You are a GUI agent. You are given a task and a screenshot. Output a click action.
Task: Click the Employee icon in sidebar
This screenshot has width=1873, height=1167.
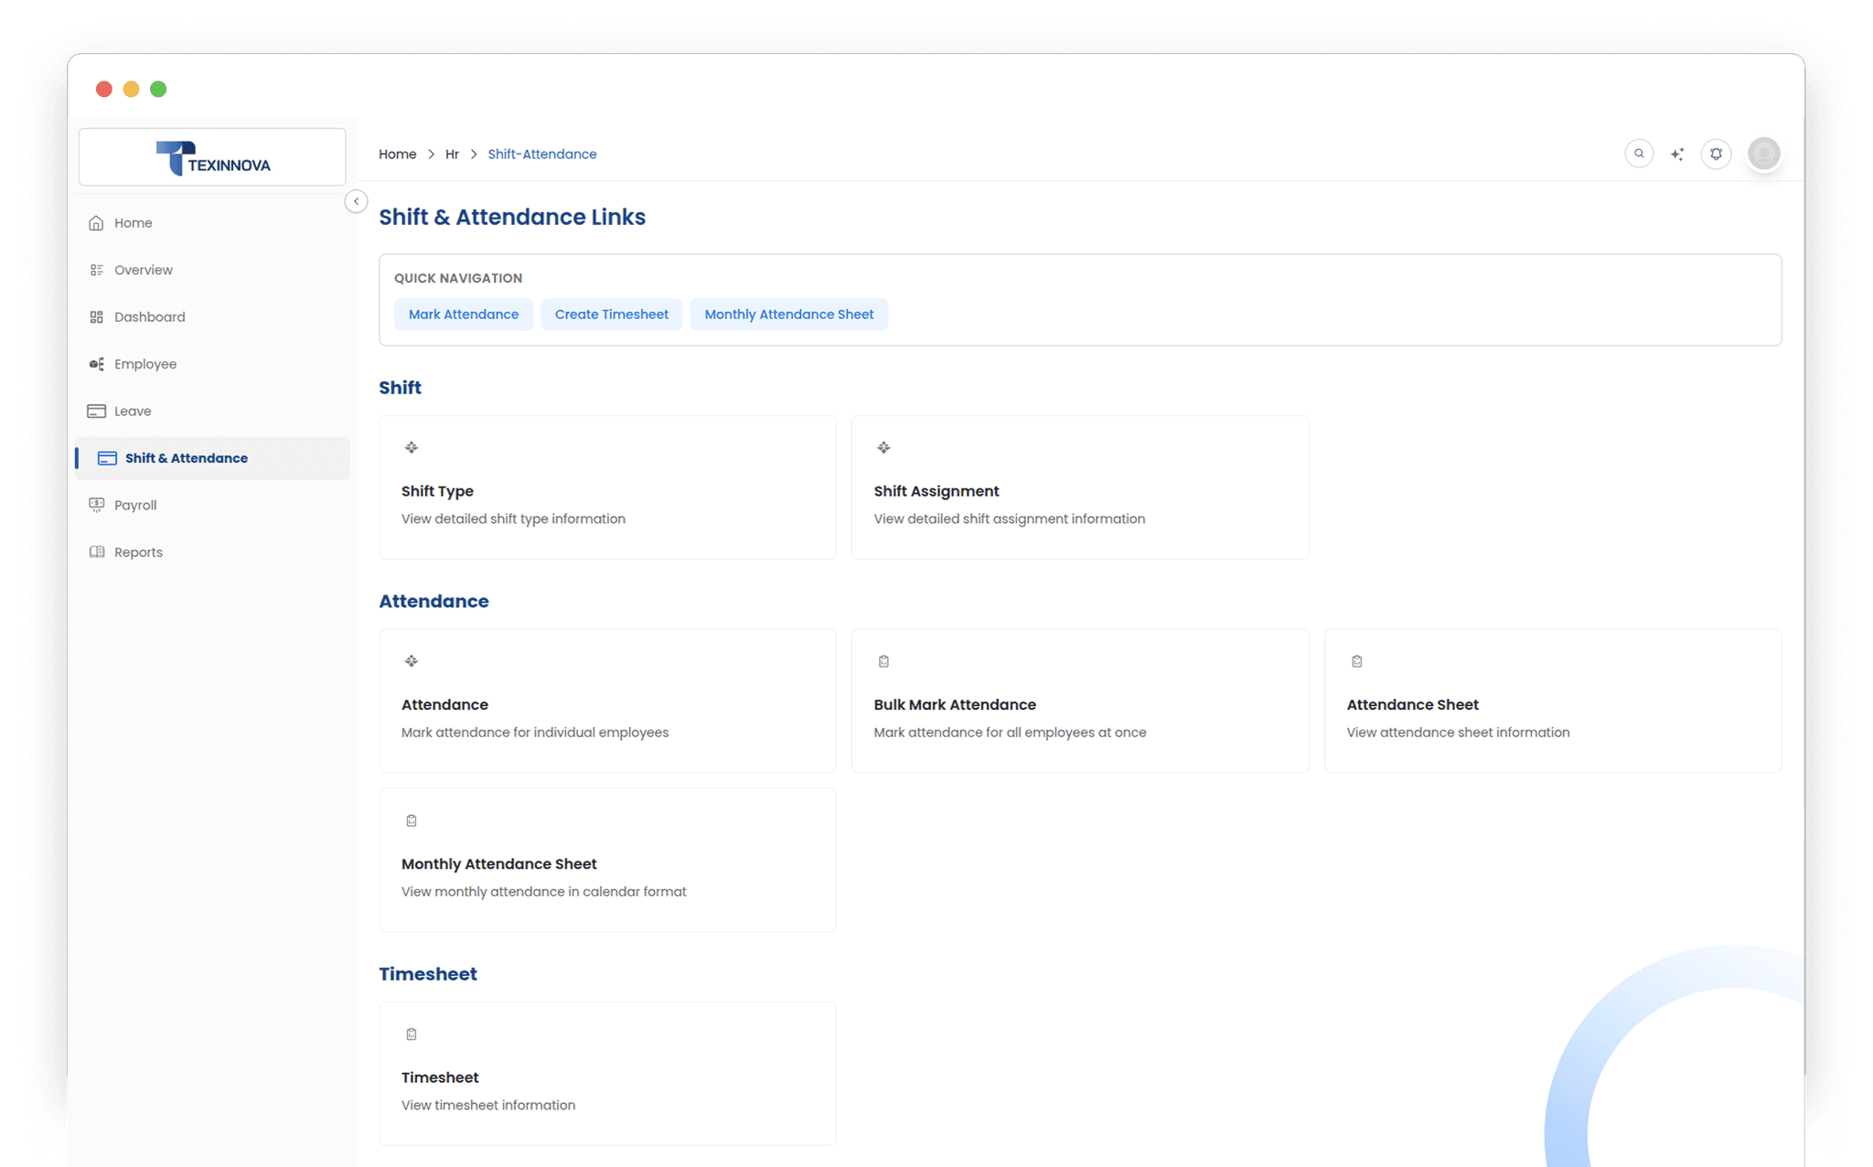[97, 363]
